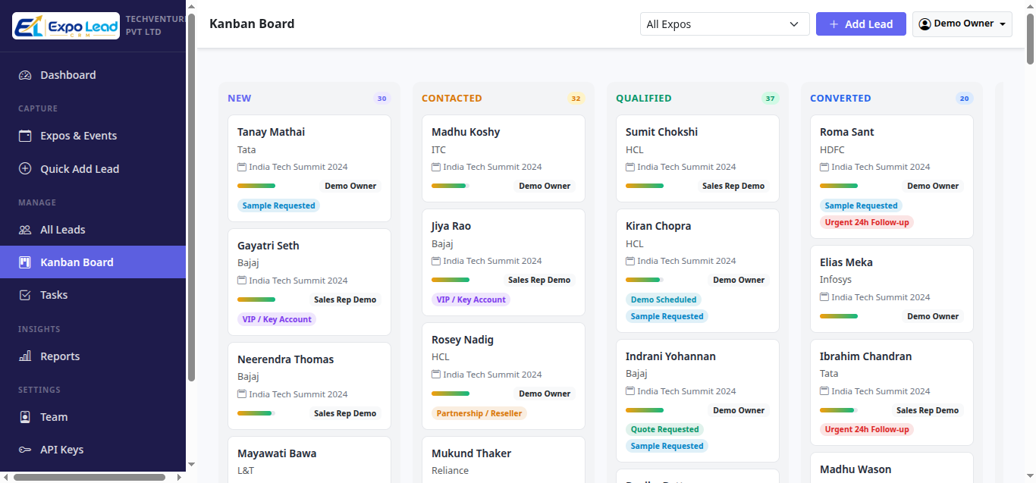Click Sales Rep Demo owner on Sumit Chokshi

coord(733,186)
